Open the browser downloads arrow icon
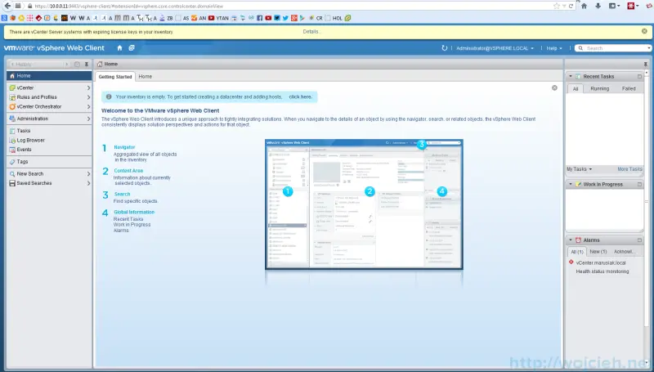The image size is (654, 372). click(598, 6)
